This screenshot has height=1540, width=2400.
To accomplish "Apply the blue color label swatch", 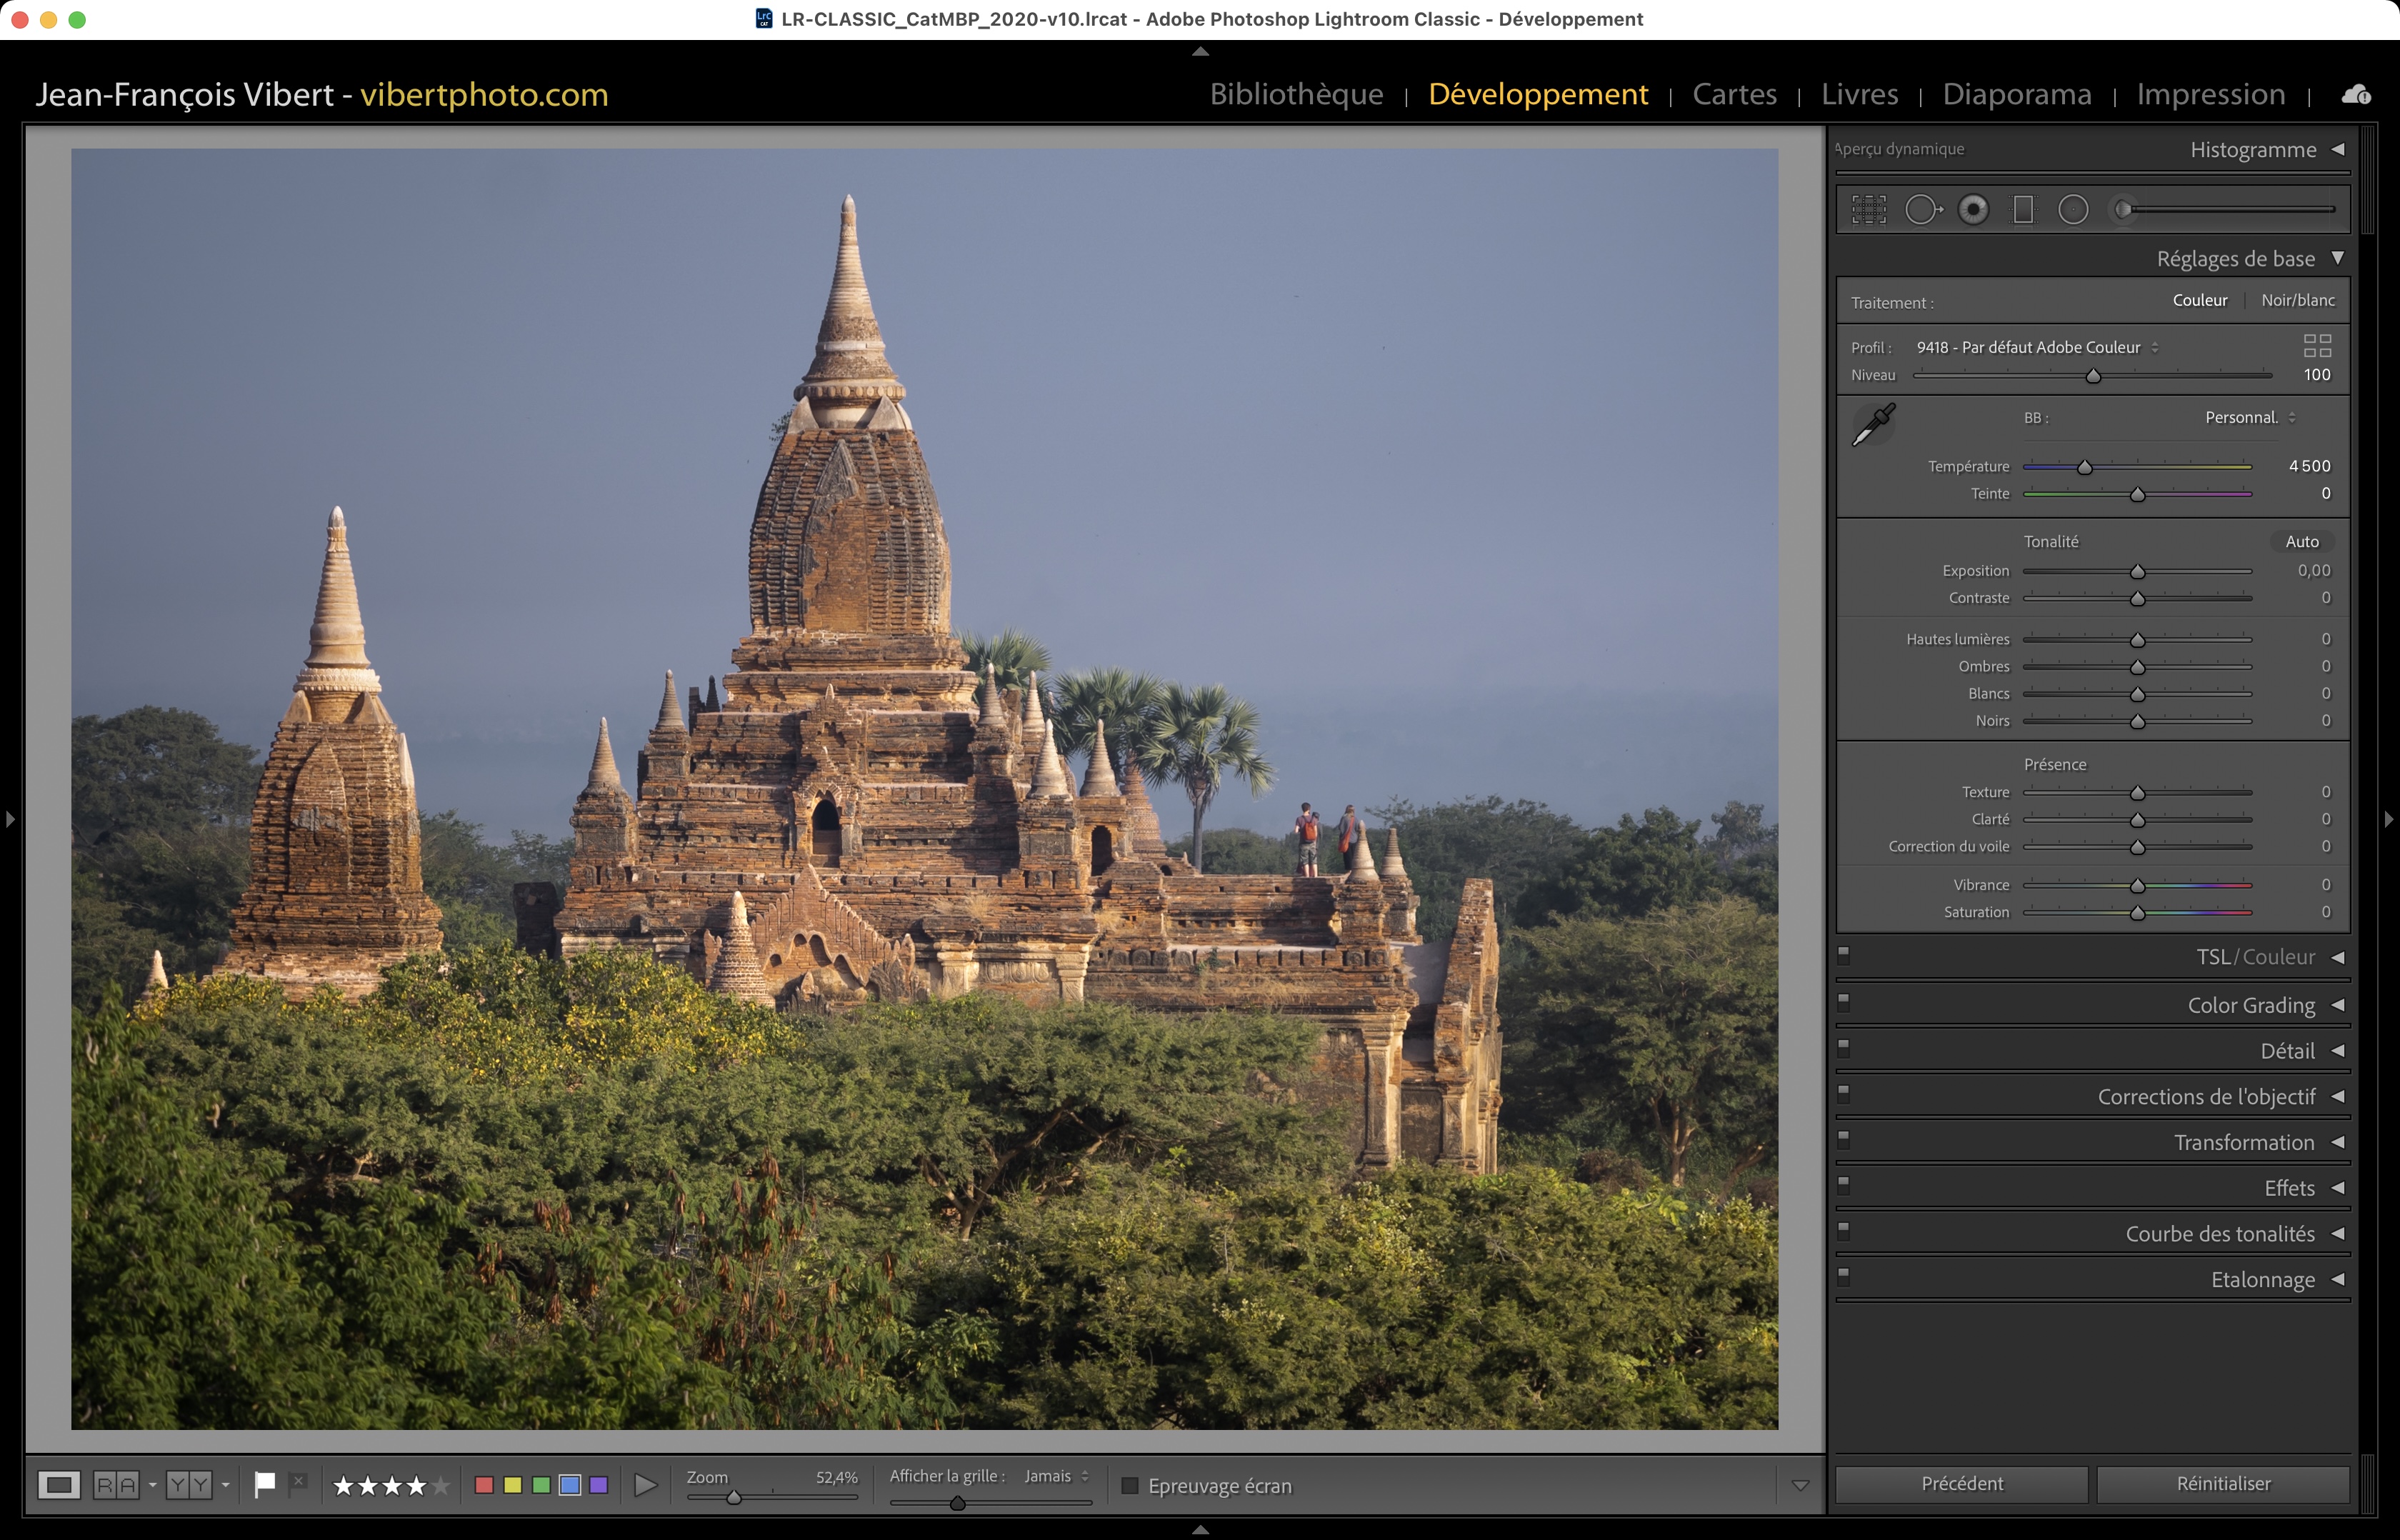I will [x=570, y=1485].
